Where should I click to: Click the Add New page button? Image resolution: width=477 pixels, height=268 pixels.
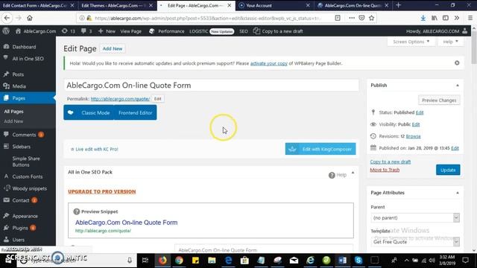[x=113, y=48]
